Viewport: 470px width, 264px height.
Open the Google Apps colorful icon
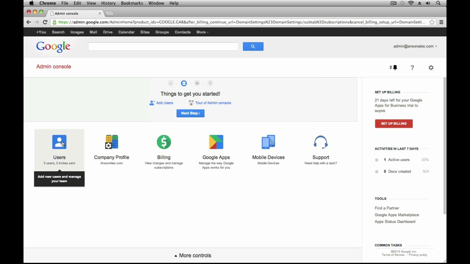tap(216, 142)
